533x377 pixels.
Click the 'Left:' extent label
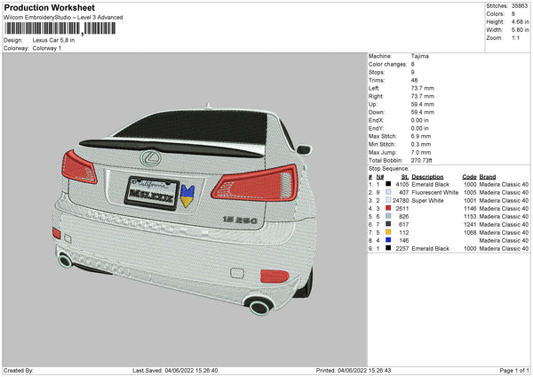[374, 88]
